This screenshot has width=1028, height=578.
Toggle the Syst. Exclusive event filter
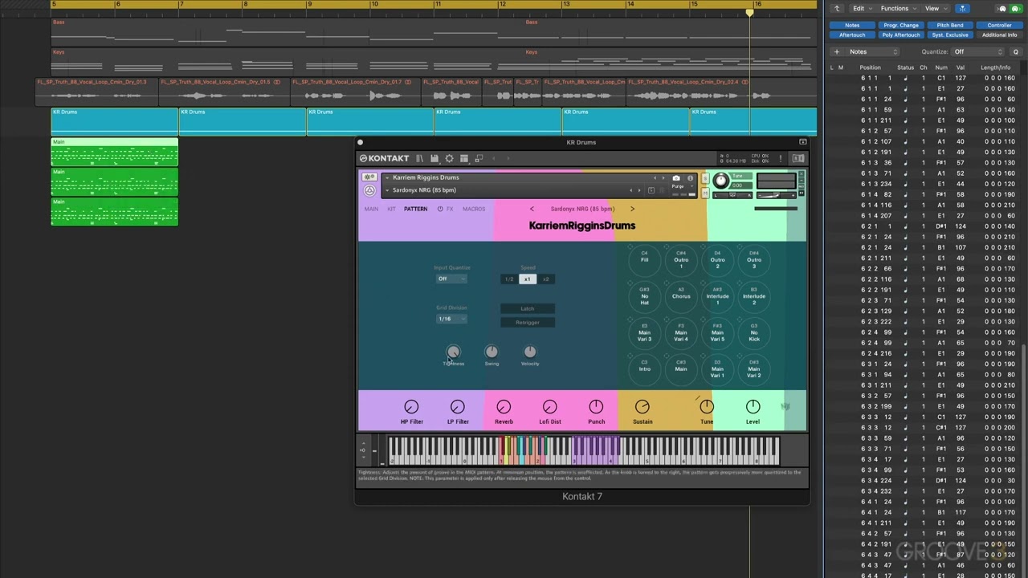coord(950,35)
